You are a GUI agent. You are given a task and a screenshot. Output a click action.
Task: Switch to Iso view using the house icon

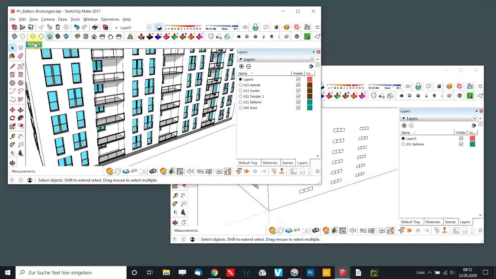click(77, 37)
